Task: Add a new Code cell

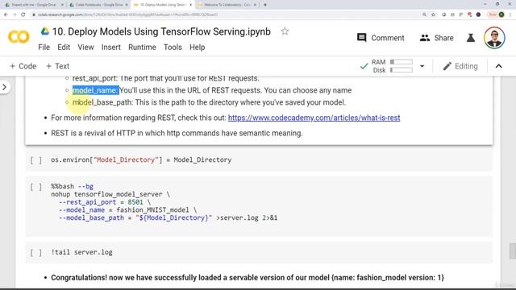Action: (23, 66)
